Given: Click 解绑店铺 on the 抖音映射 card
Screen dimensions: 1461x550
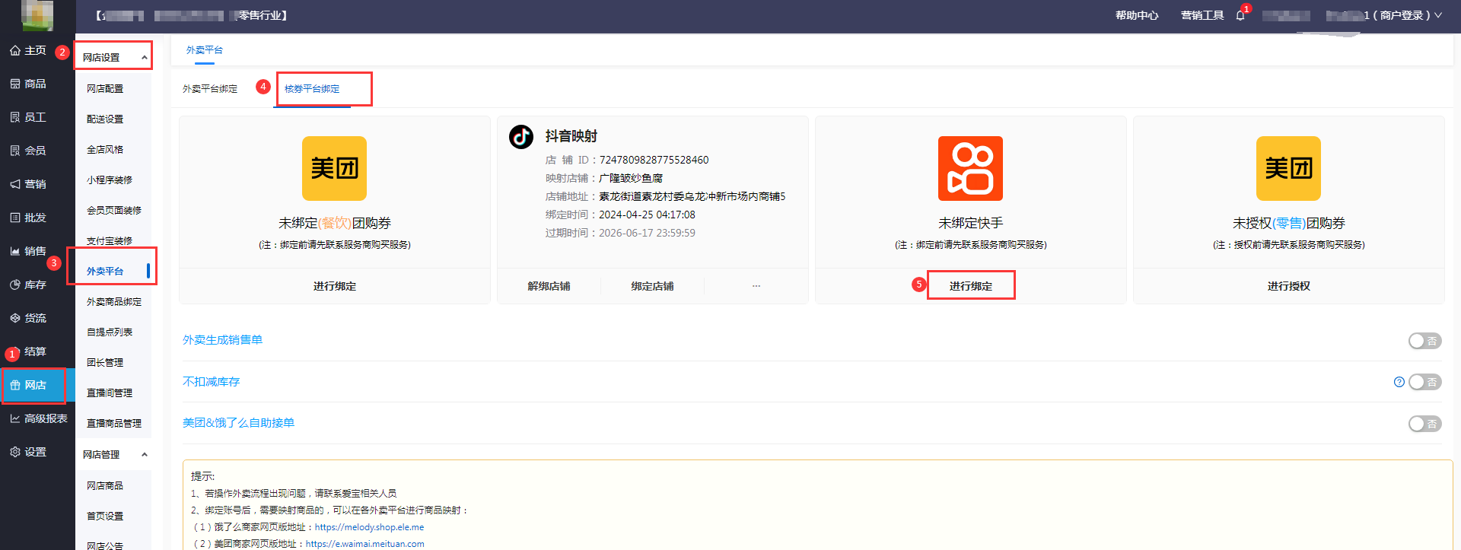Looking at the screenshot, I should pyautogui.click(x=549, y=286).
